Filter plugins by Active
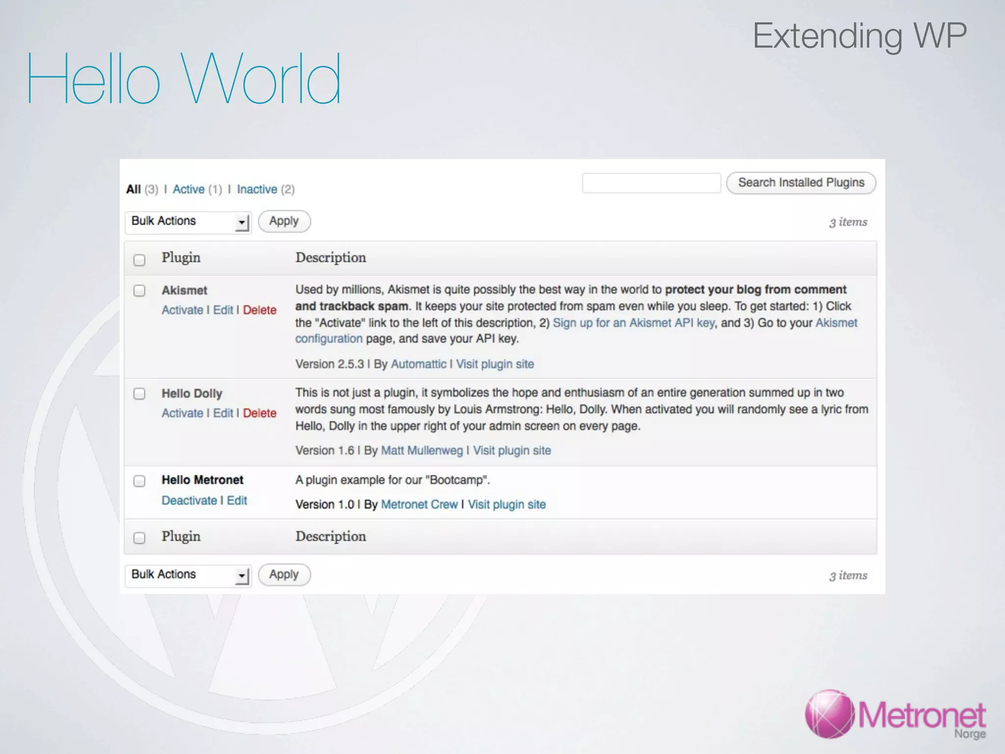Screen dimensions: 1005x754 pyautogui.click(x=188, y=189)
